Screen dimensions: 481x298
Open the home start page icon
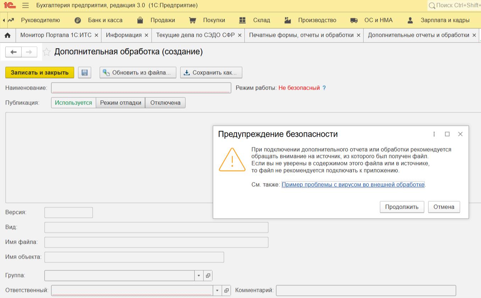point(7,35)
